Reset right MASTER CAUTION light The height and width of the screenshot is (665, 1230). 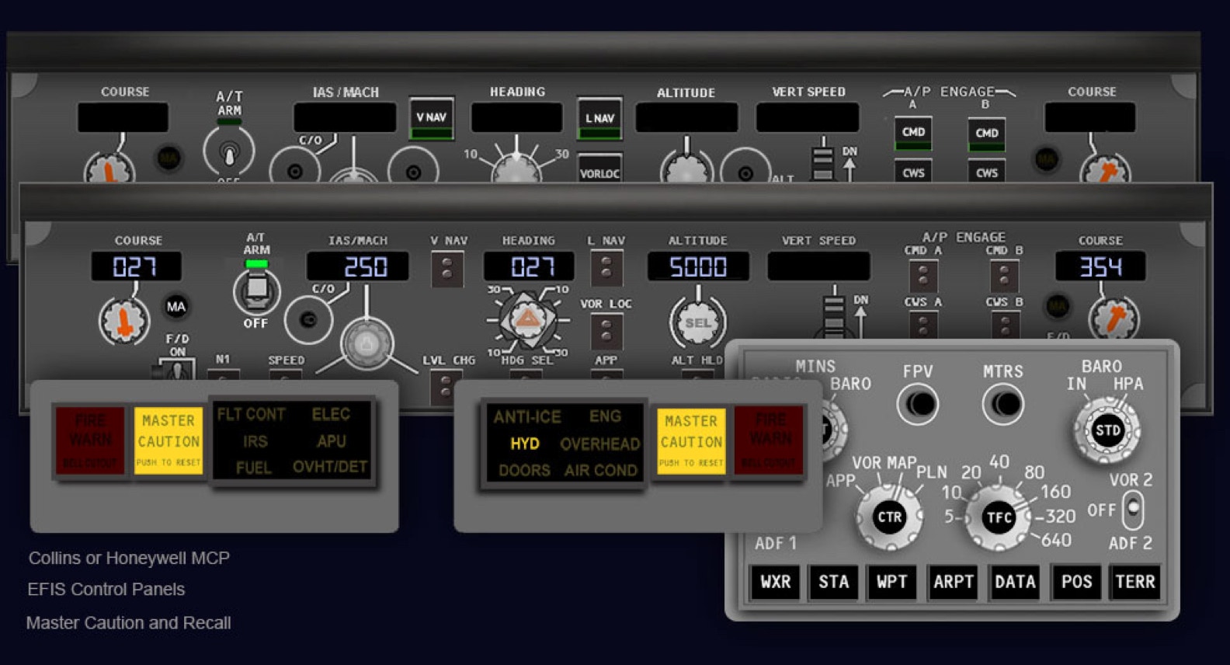(691, 440)
